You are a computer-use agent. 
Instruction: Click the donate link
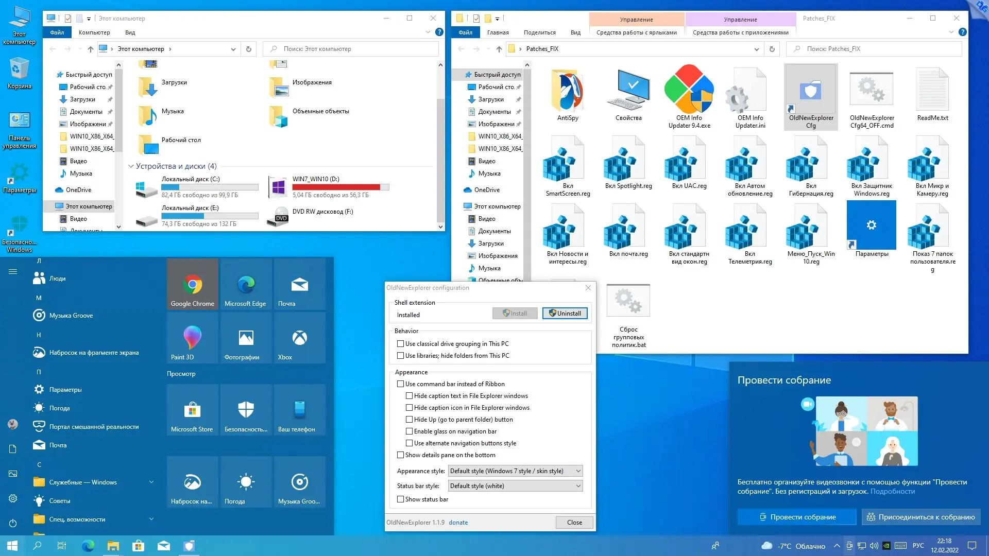click(458, 523)
